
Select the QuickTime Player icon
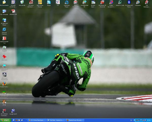point(67,2)
